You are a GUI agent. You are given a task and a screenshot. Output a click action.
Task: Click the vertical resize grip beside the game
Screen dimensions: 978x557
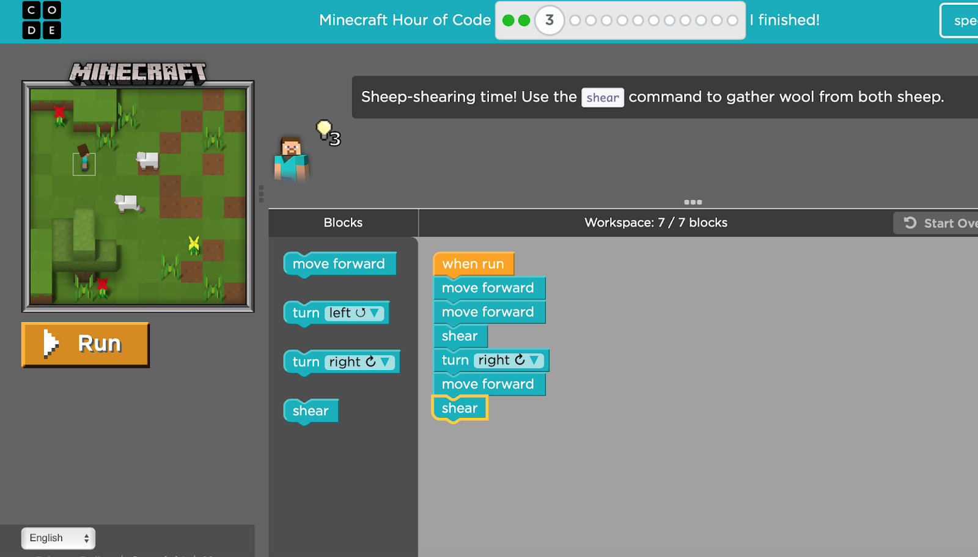point(261,194)
